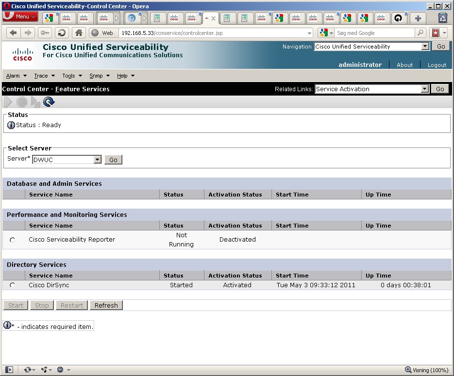Screen dimensions: 454x376
Task: Click the bottom Refresh button
Action: click(x=106, y=306)
